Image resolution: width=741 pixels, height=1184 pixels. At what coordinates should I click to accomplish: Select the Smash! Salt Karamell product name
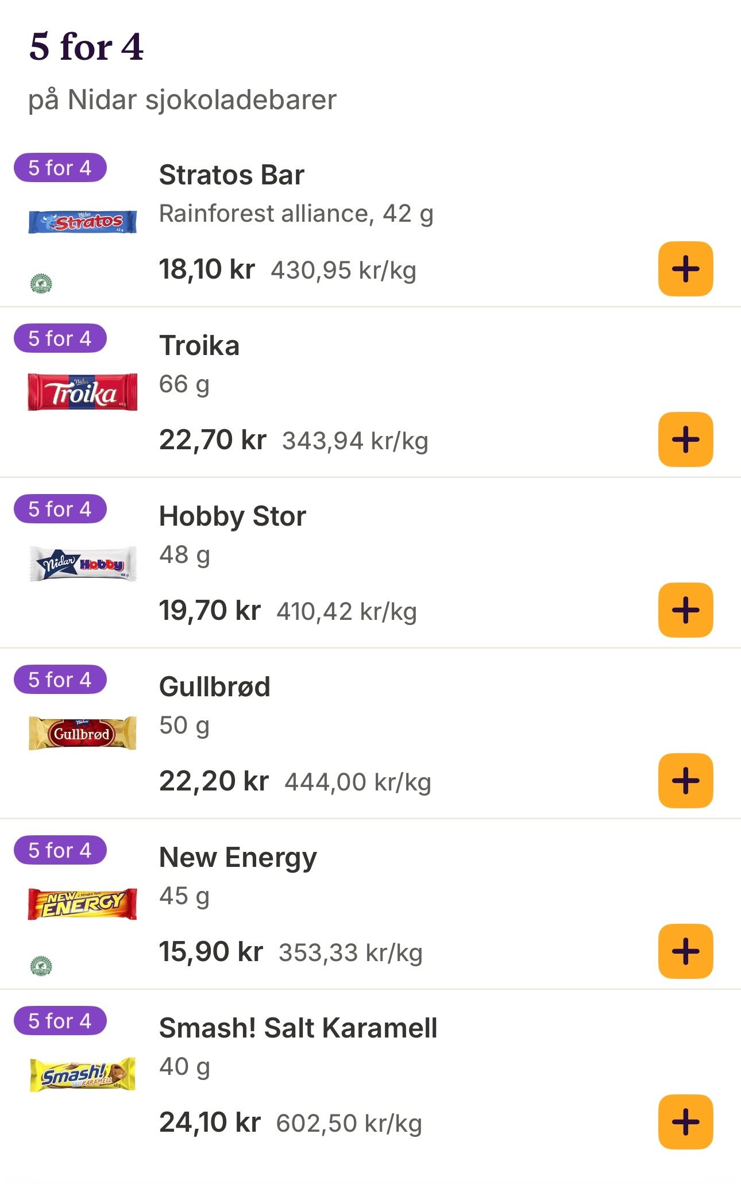click(298, 1028)
